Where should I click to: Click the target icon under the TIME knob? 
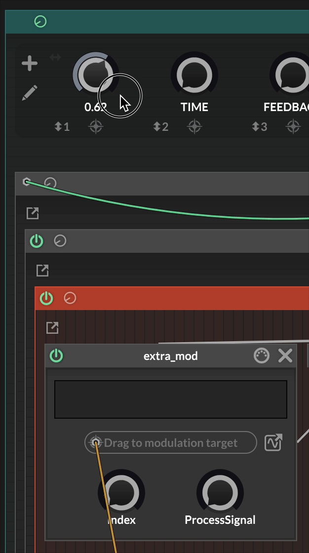194,127
